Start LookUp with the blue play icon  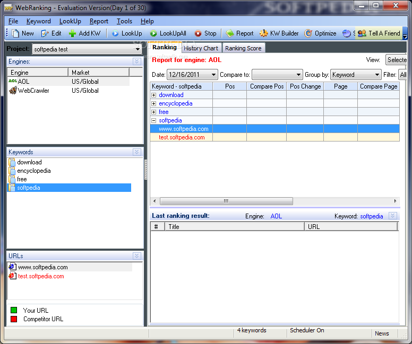point(115,33)
